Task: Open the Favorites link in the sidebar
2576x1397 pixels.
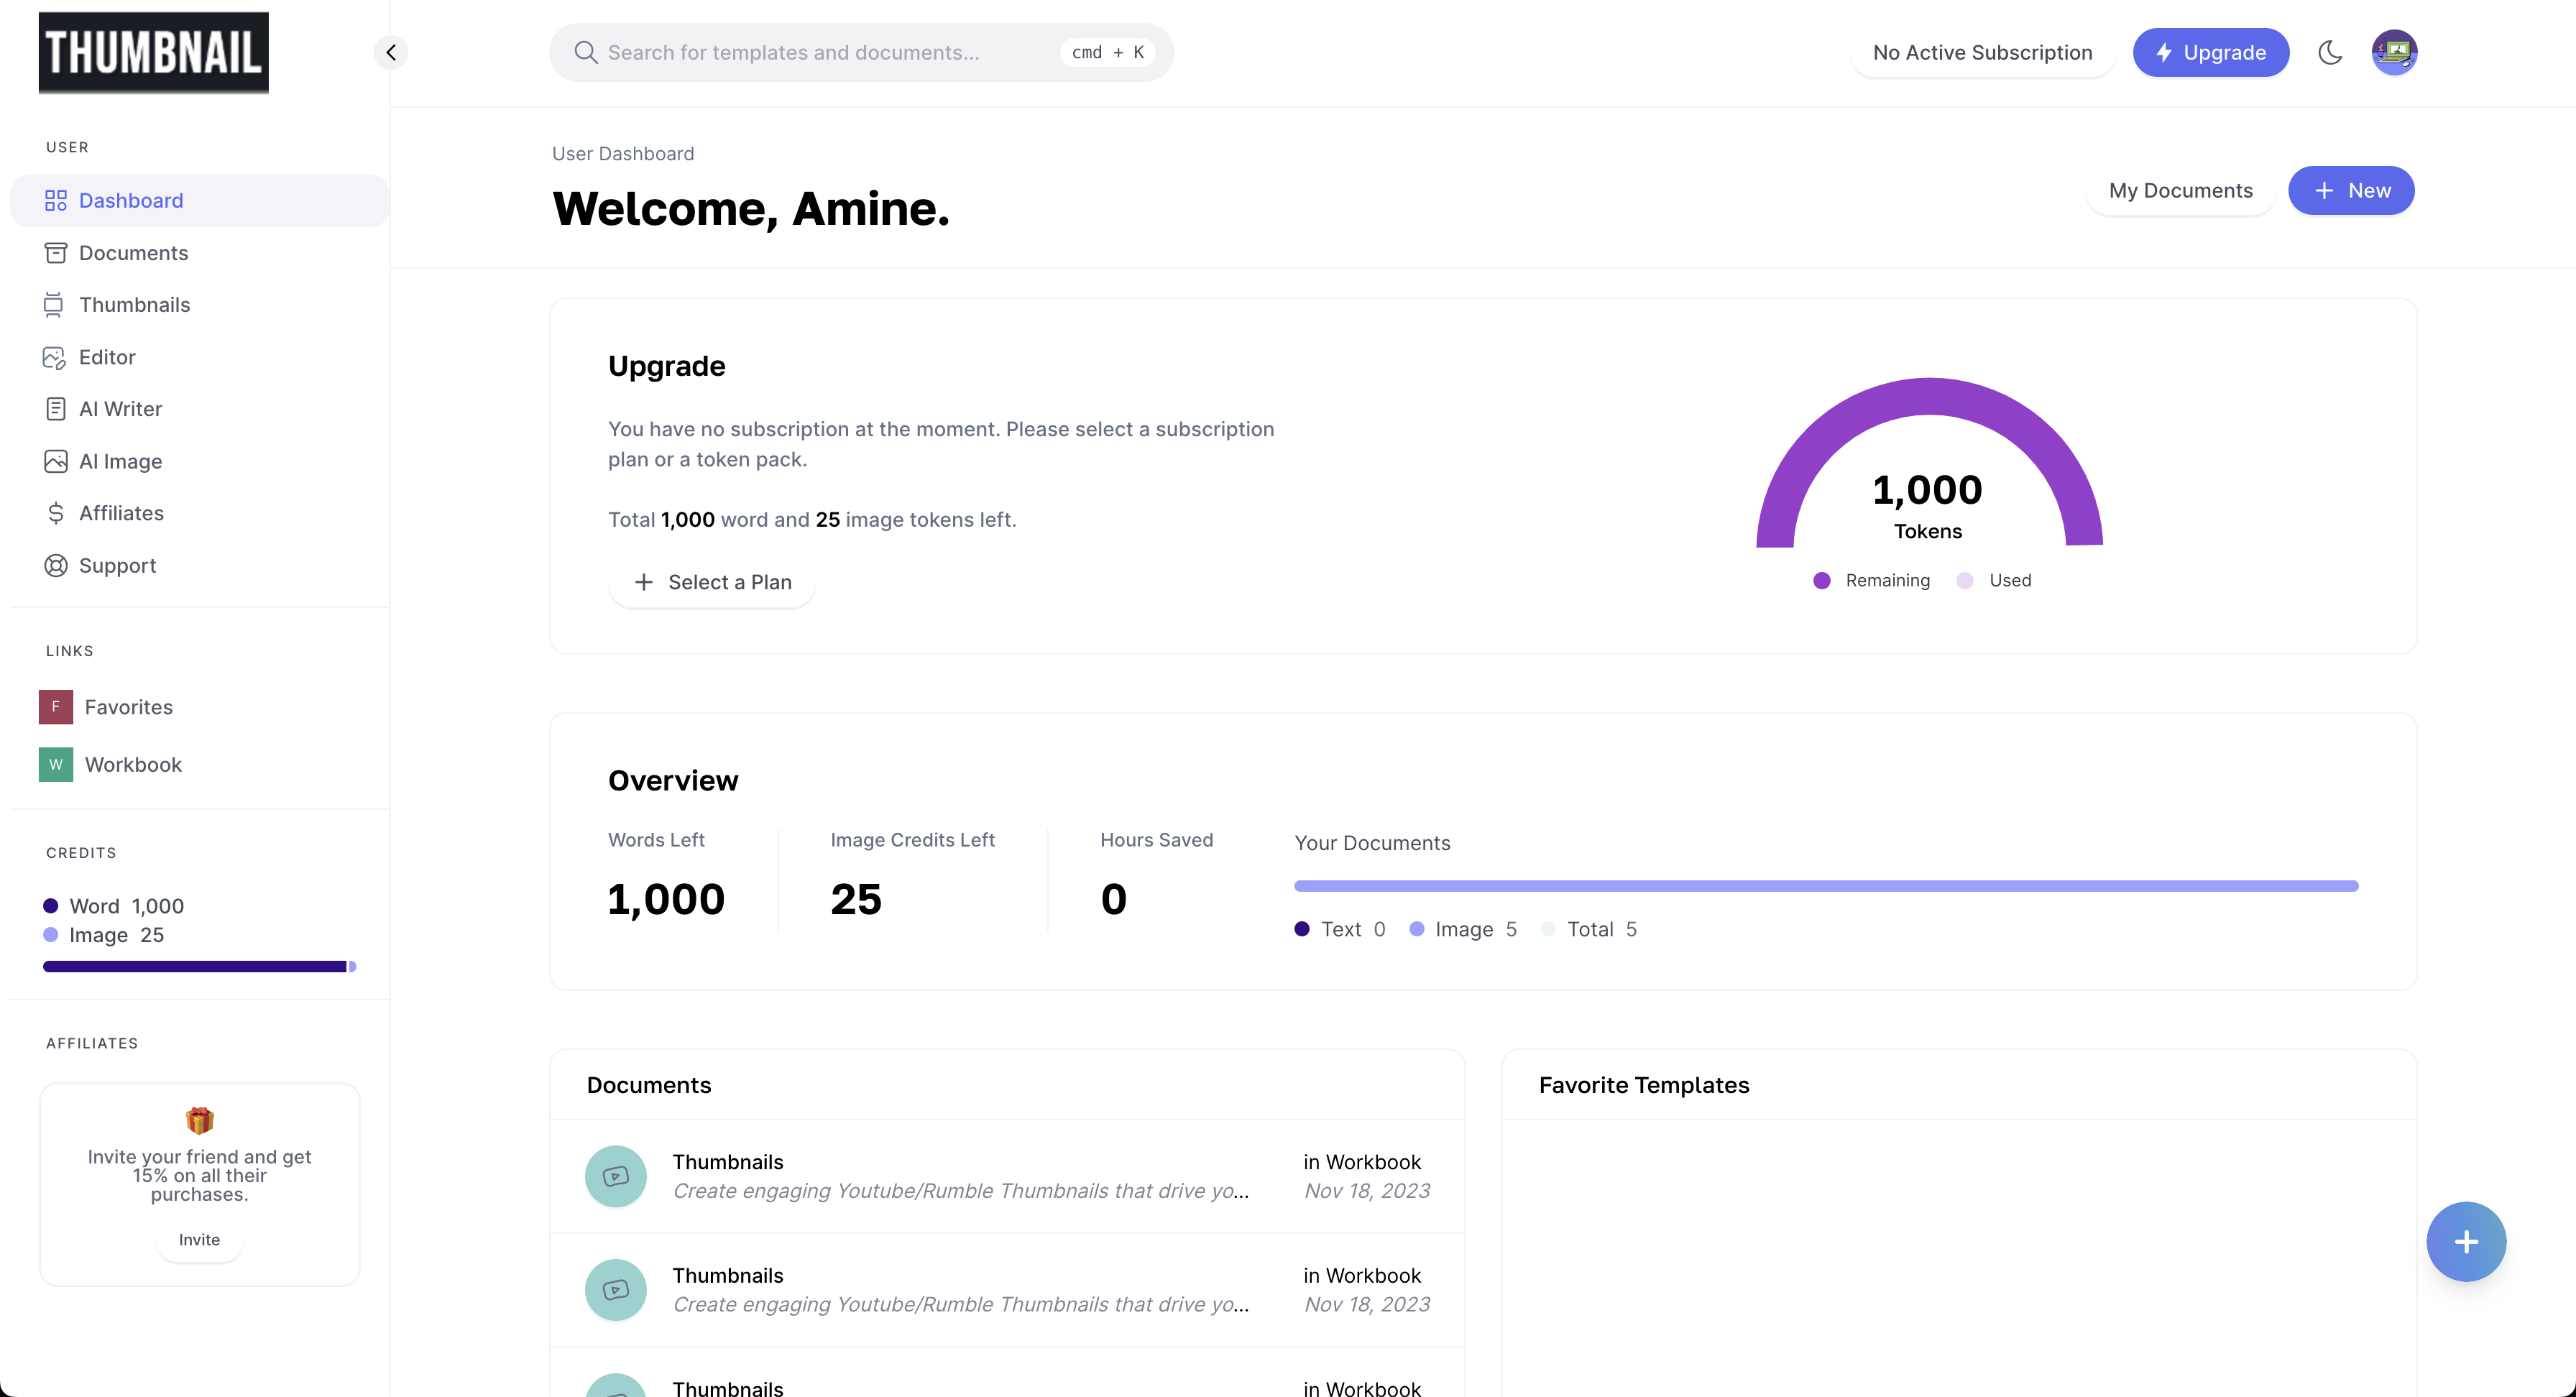Action: point(128,707)
